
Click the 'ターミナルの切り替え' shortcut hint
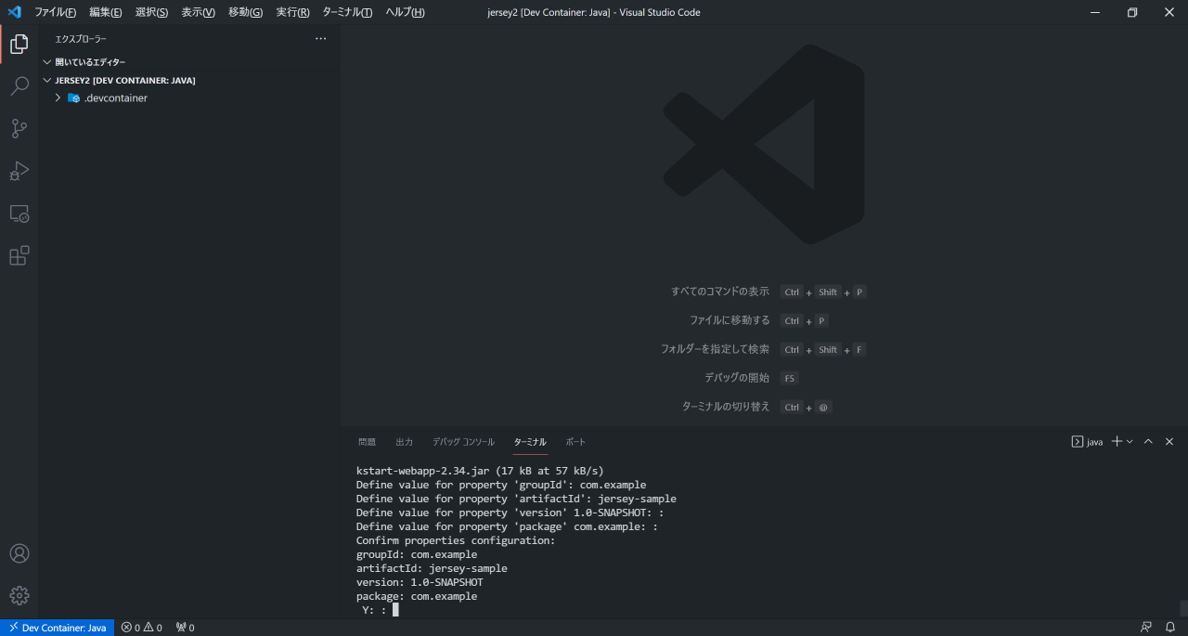pyautogui.click(x=726, y=407)
